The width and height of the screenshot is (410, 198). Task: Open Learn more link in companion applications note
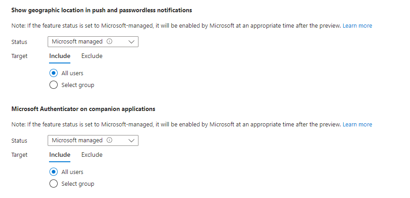[357, 125]
